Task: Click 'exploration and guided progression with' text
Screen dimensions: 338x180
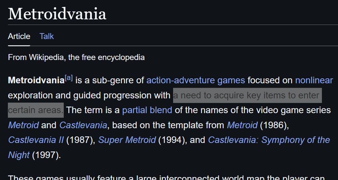Action: click(89, 95)
